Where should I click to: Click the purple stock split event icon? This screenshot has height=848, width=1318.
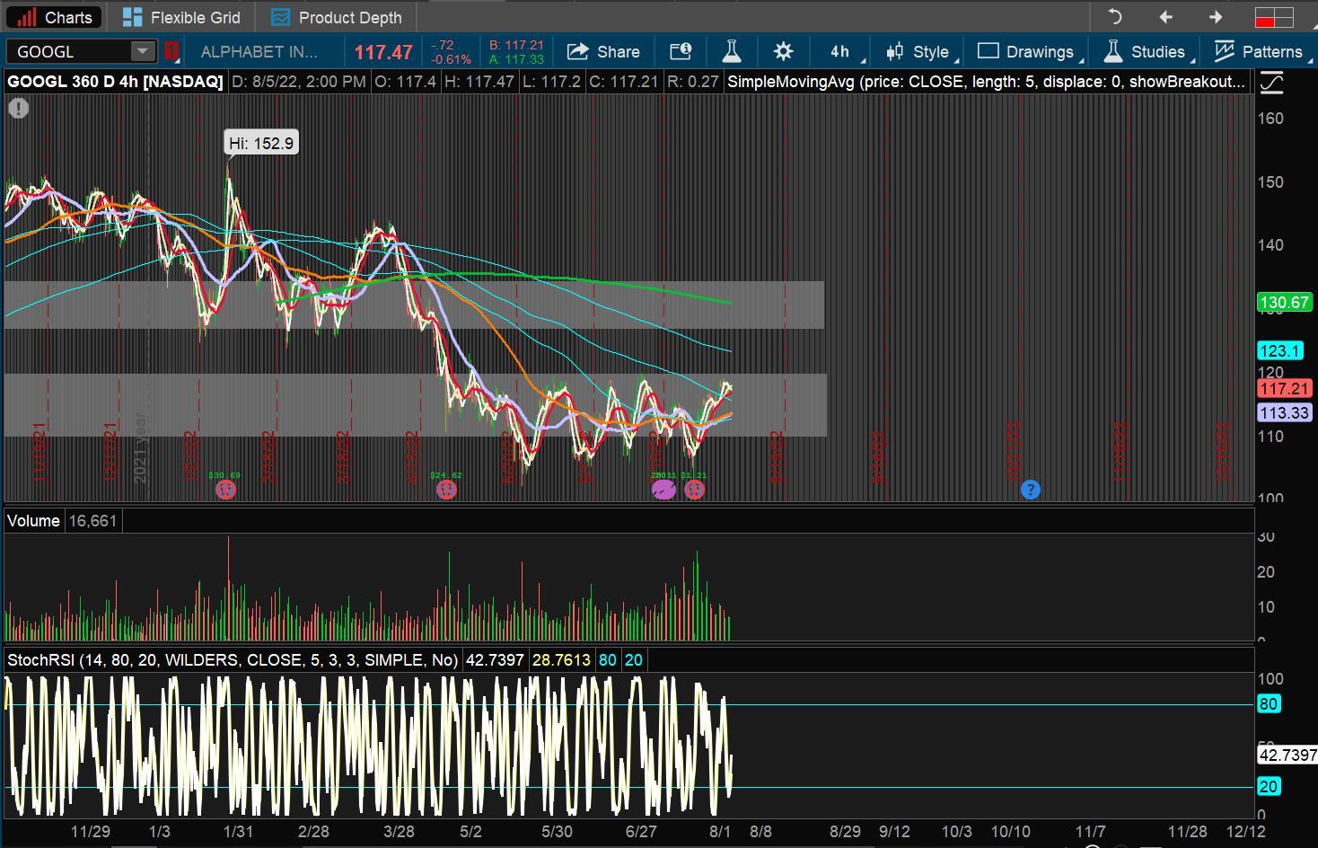(663, 489)
